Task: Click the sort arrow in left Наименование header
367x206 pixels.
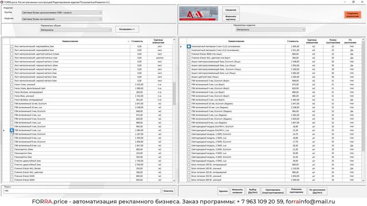Action: [128, 42]
